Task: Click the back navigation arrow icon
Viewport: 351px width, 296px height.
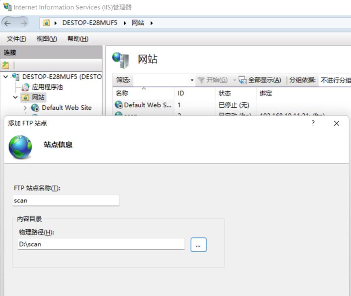Action: coord(7,23)
